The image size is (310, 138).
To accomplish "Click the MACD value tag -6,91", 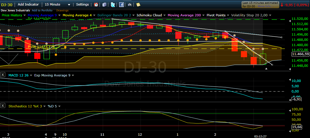I will (x=297, y=99).
